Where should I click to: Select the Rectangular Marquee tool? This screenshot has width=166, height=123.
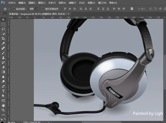[3, 24]
